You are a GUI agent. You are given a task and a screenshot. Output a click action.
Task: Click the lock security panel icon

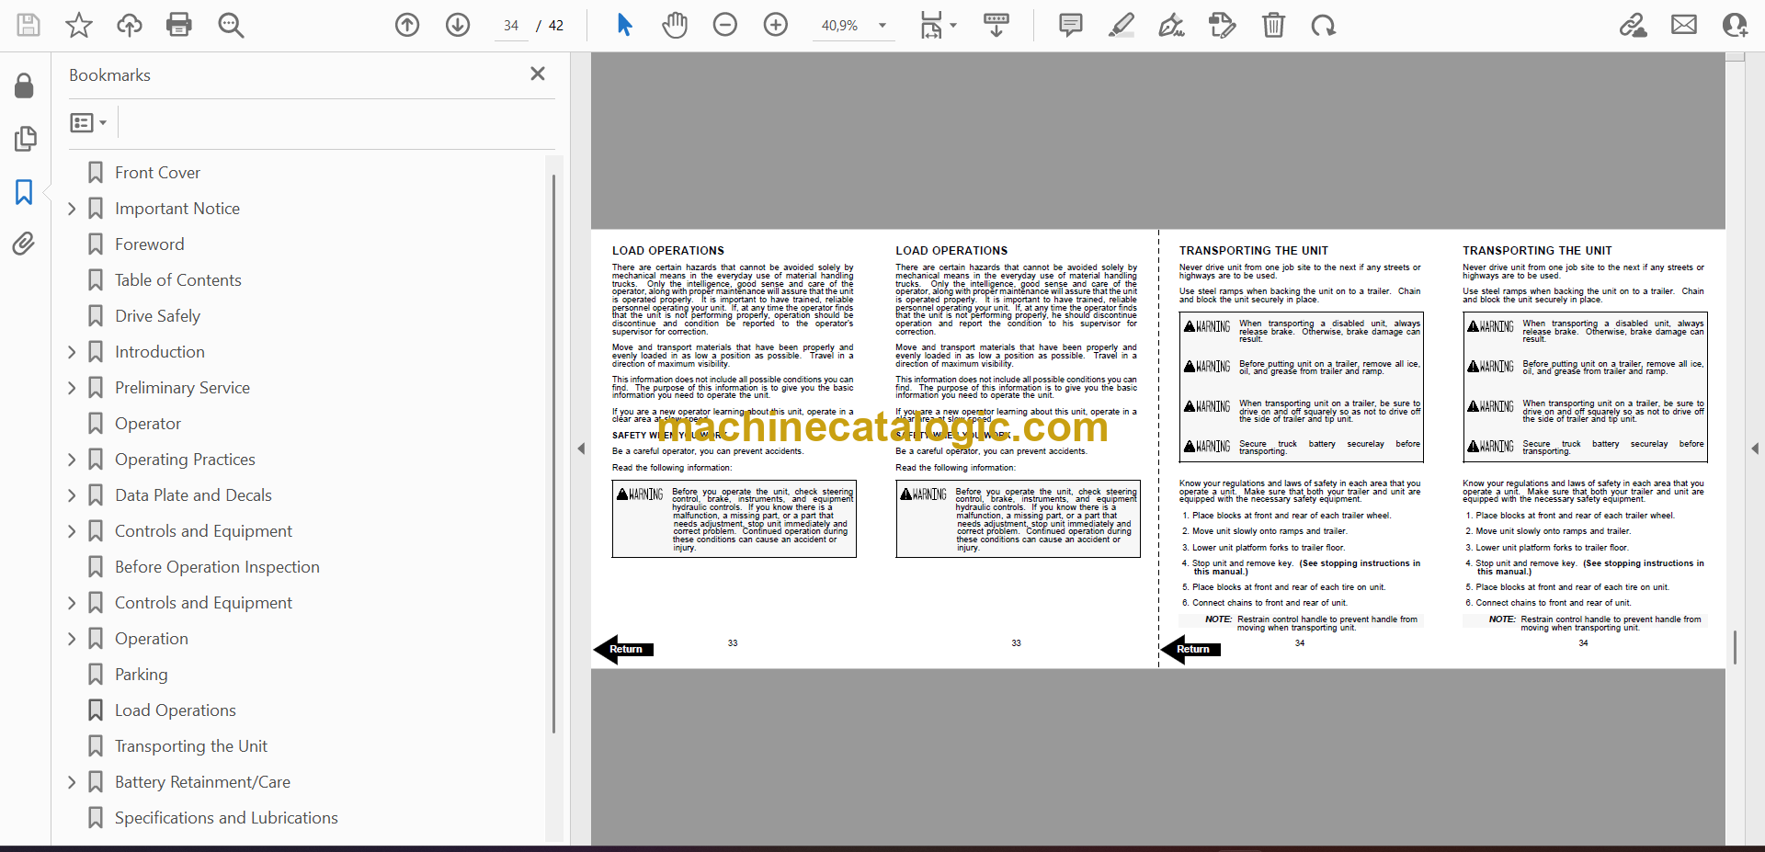click(25, 86)
